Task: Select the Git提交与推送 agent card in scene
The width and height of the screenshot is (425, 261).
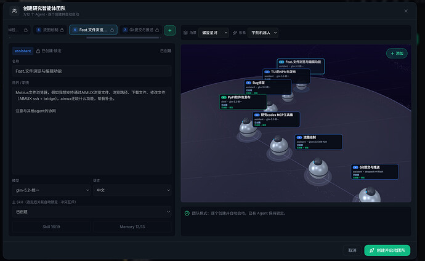Action: pyautogui.click(x=374, y=172)
